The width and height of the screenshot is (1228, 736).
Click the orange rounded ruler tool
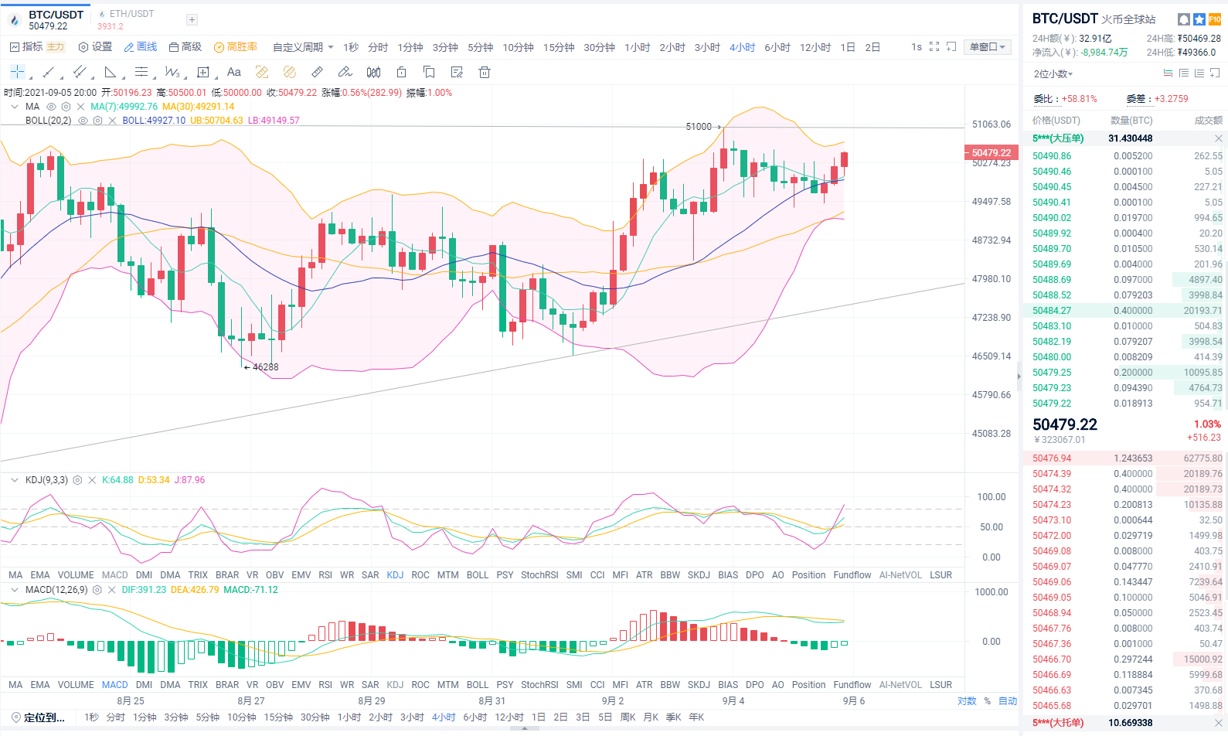[290, 72]
